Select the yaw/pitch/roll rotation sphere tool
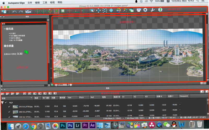The image size is (209, 130). point(50,11)
